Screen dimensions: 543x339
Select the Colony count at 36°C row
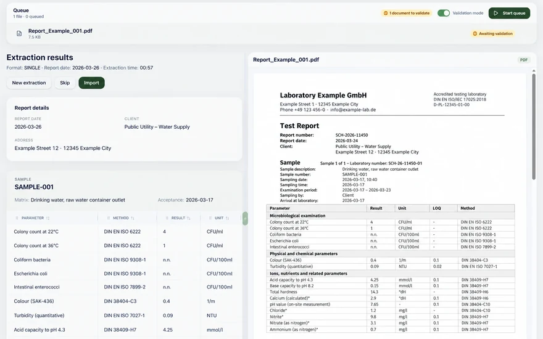pyautogui.click(x=124, y=245)
